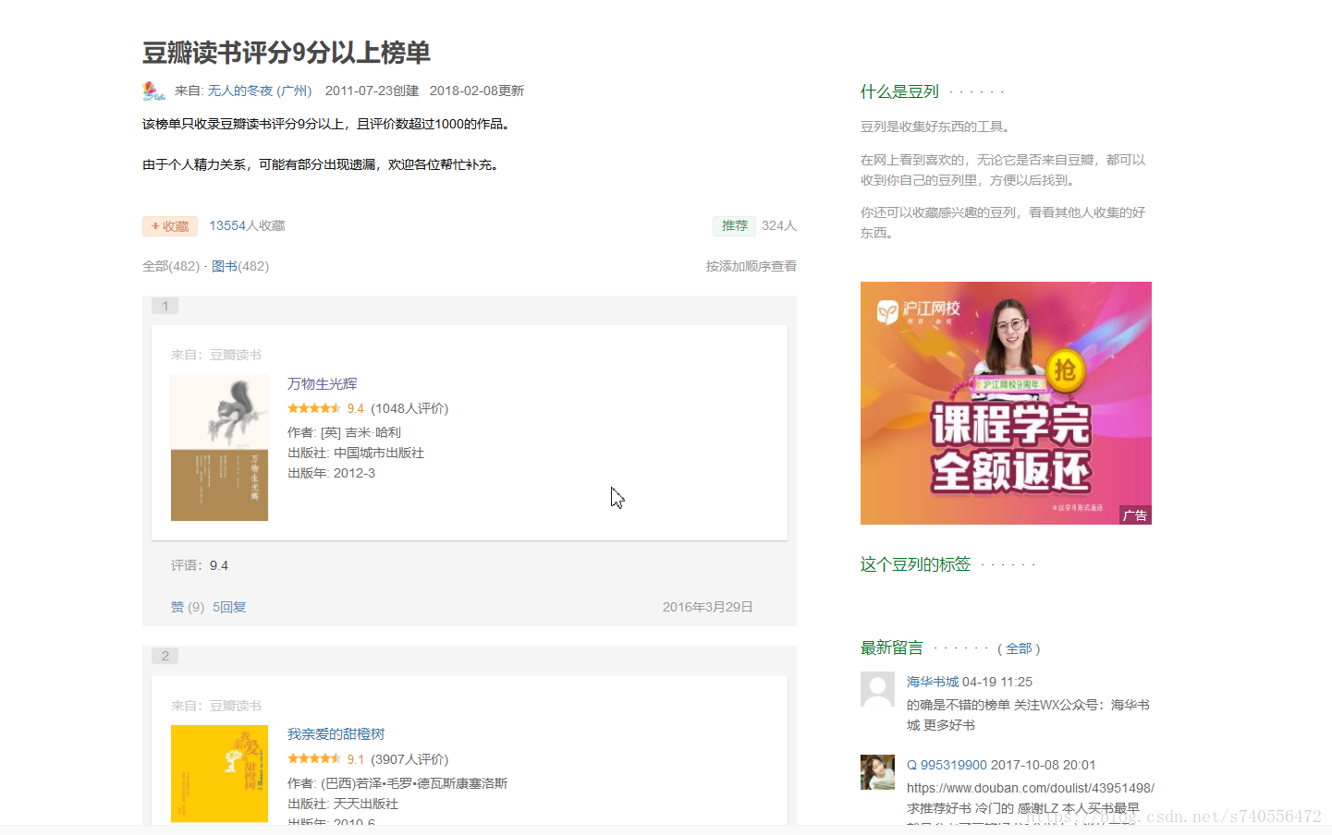Viewport: 1332px width, 835px height.
Task: Click the 最新留言 heading
Action: coord(892,648)
